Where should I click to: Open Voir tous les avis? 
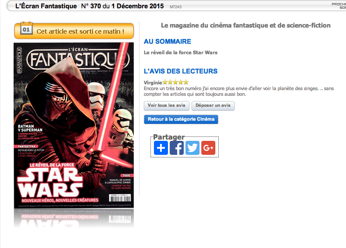[167, 105]
